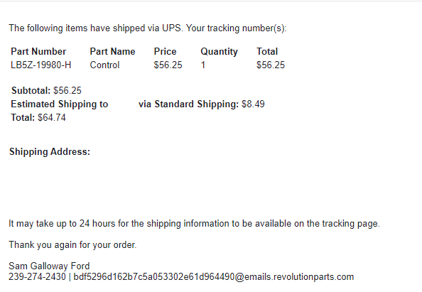Select the Part Number column header
Screen dimensions: 422x292
pyautogui.click(x=38, y=51)
